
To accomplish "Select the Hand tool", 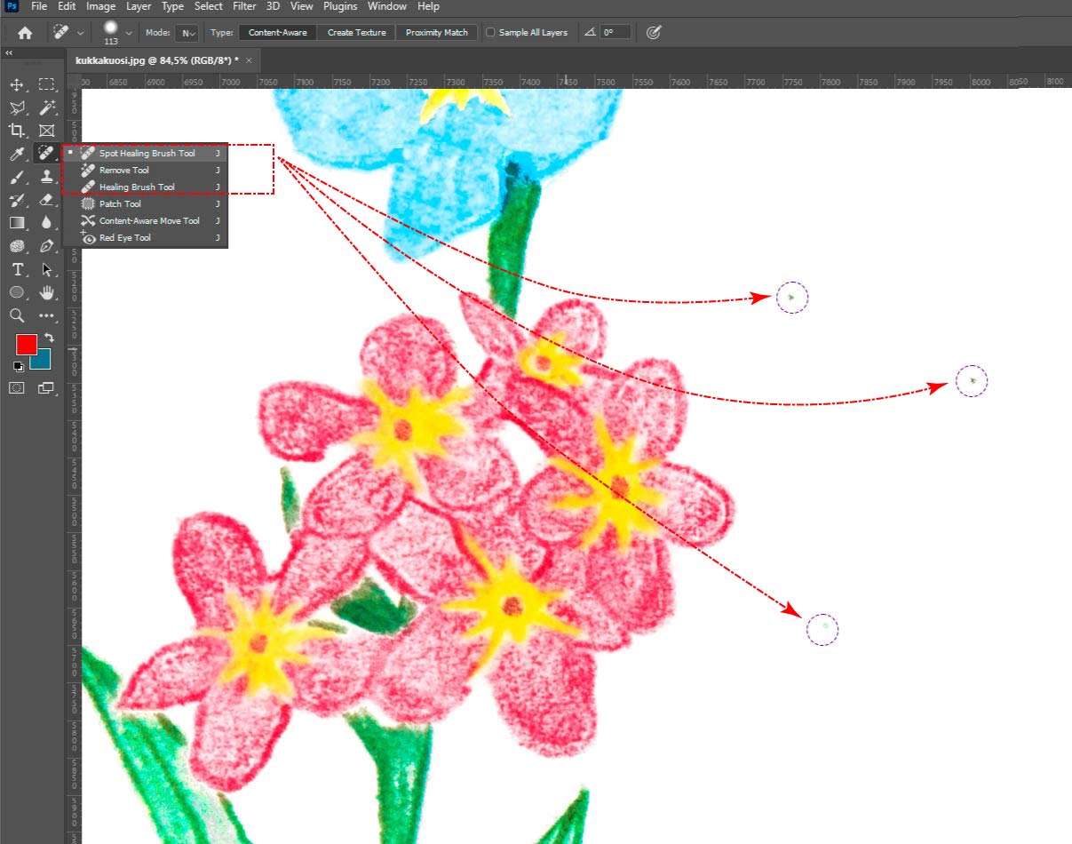I will (47, 292).
